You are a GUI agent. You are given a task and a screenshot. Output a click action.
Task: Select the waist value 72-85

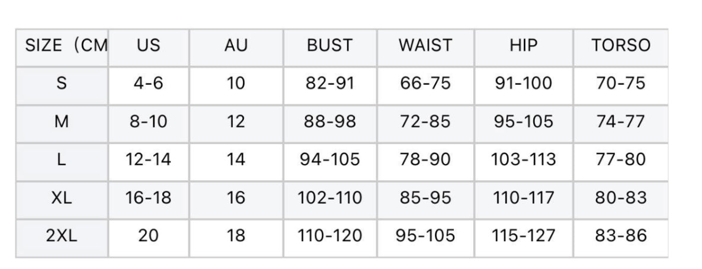pos(425,121)
